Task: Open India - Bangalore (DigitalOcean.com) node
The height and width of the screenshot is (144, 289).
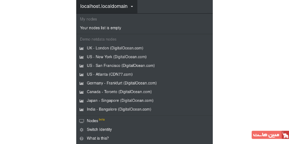Action: pyautogui.click(x=119, y=109)
